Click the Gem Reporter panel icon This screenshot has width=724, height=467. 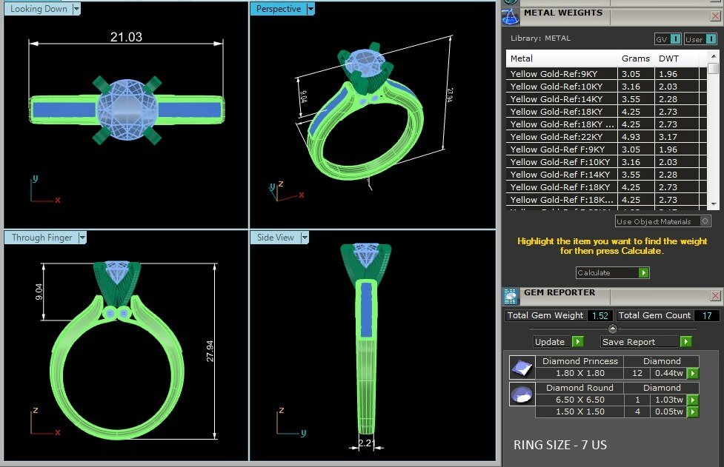tap(511, 295)
